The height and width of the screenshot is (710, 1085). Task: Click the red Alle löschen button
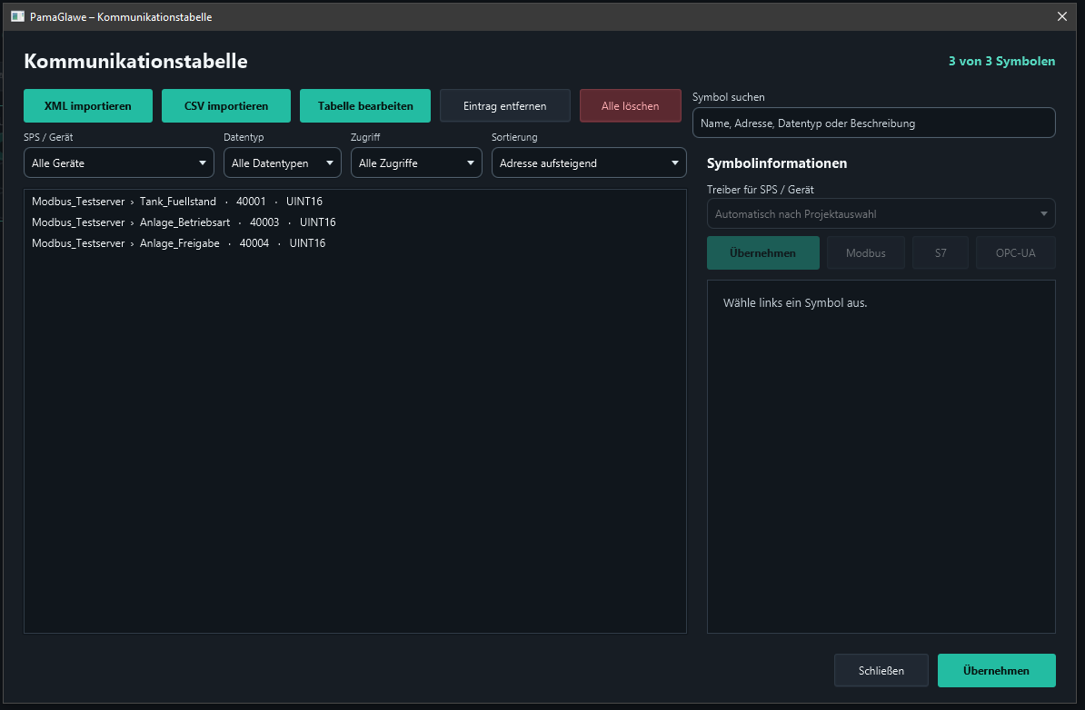tap(631, 106)
